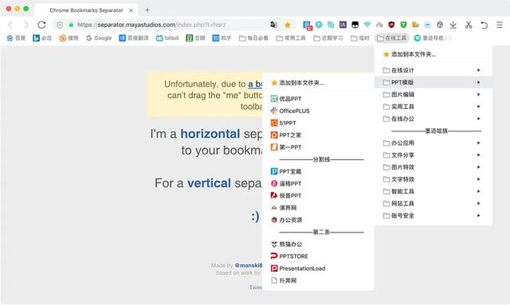
Task: Expand the 在线办公 submenu folder
Action: pos(433,119)
